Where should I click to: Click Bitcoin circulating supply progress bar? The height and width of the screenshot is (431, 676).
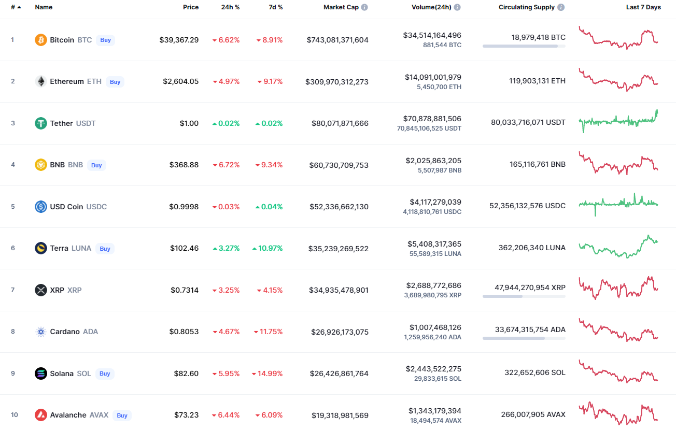524,46
